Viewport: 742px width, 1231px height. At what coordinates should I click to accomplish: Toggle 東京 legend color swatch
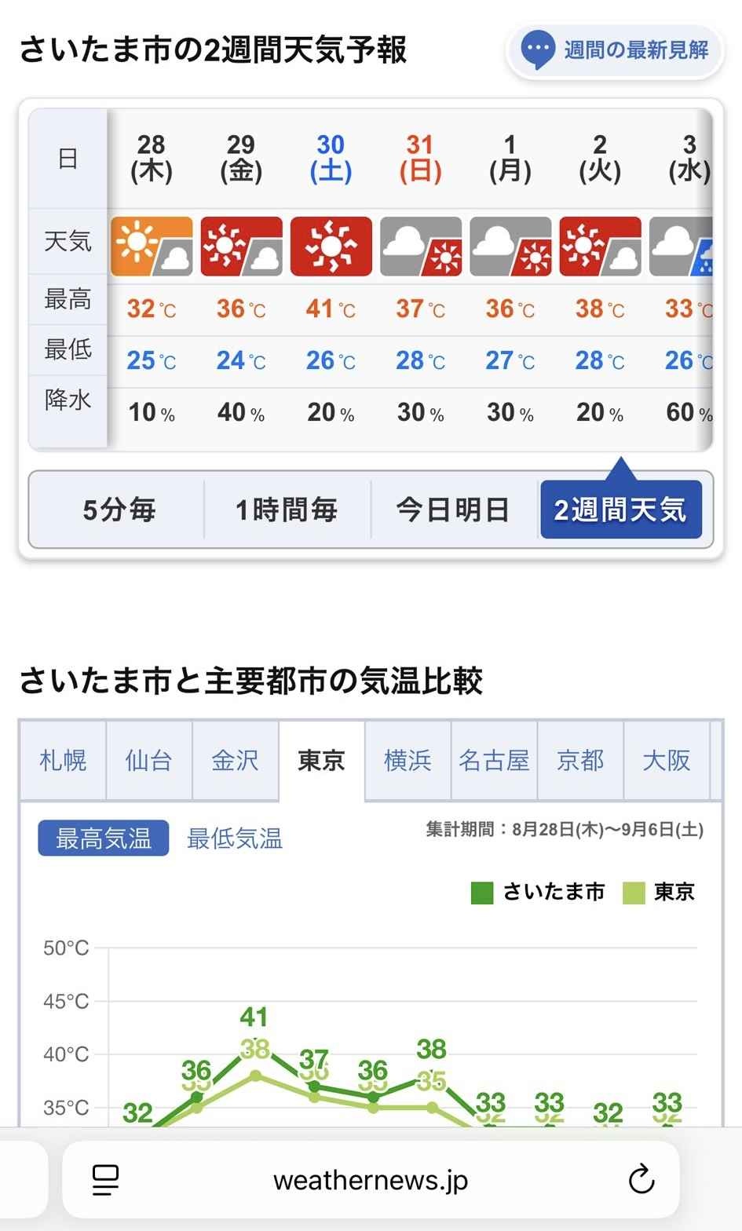[633, 893]
